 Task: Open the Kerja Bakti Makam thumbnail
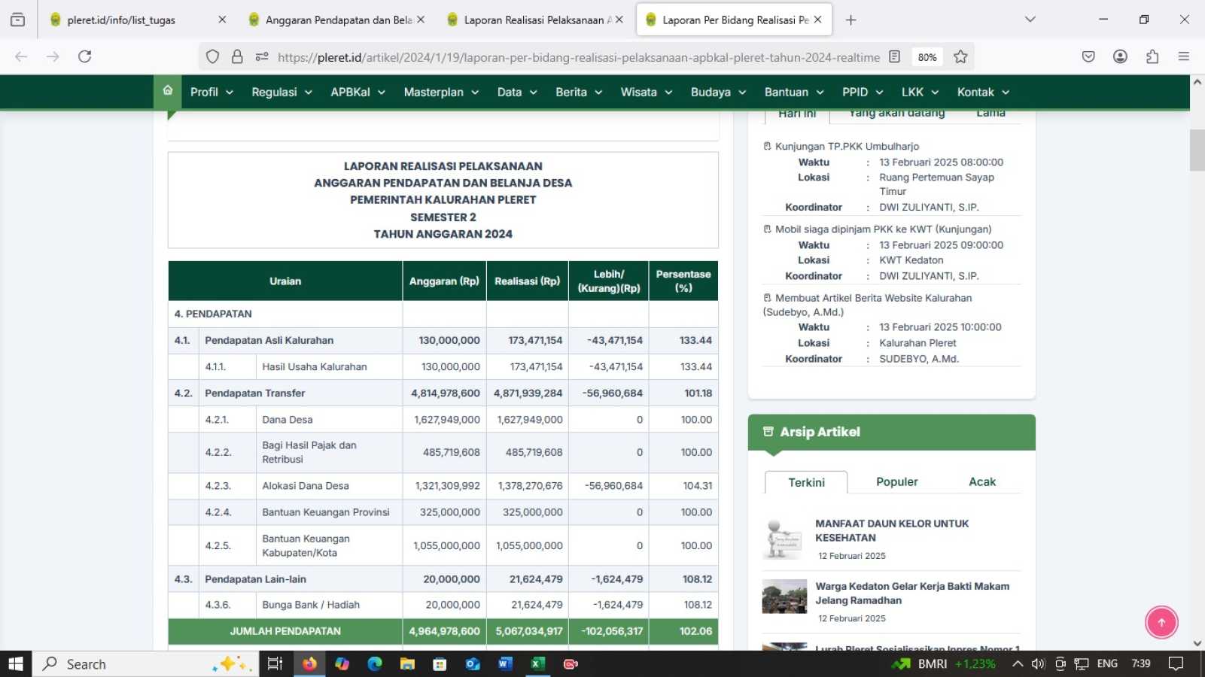pos(784,597)
